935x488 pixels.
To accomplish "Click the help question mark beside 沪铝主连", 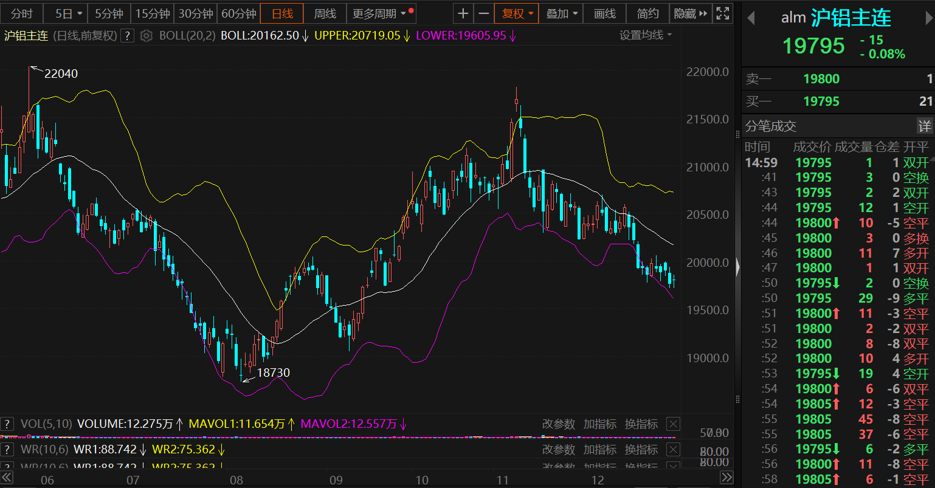I will [x=127, y=36].
